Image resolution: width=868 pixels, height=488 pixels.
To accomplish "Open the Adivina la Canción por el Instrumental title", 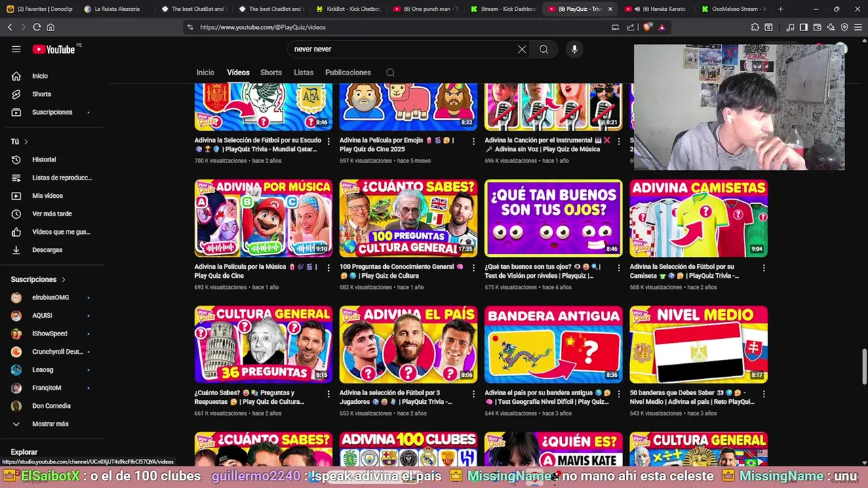I will (547, 144).
